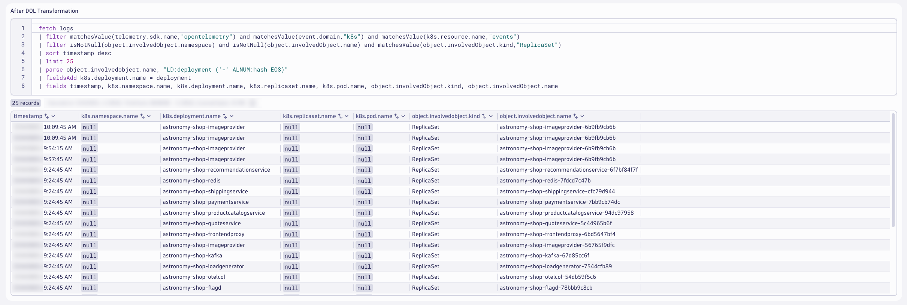Open k8s.deployment.name column dropdown chevron

tap(232, 116)
